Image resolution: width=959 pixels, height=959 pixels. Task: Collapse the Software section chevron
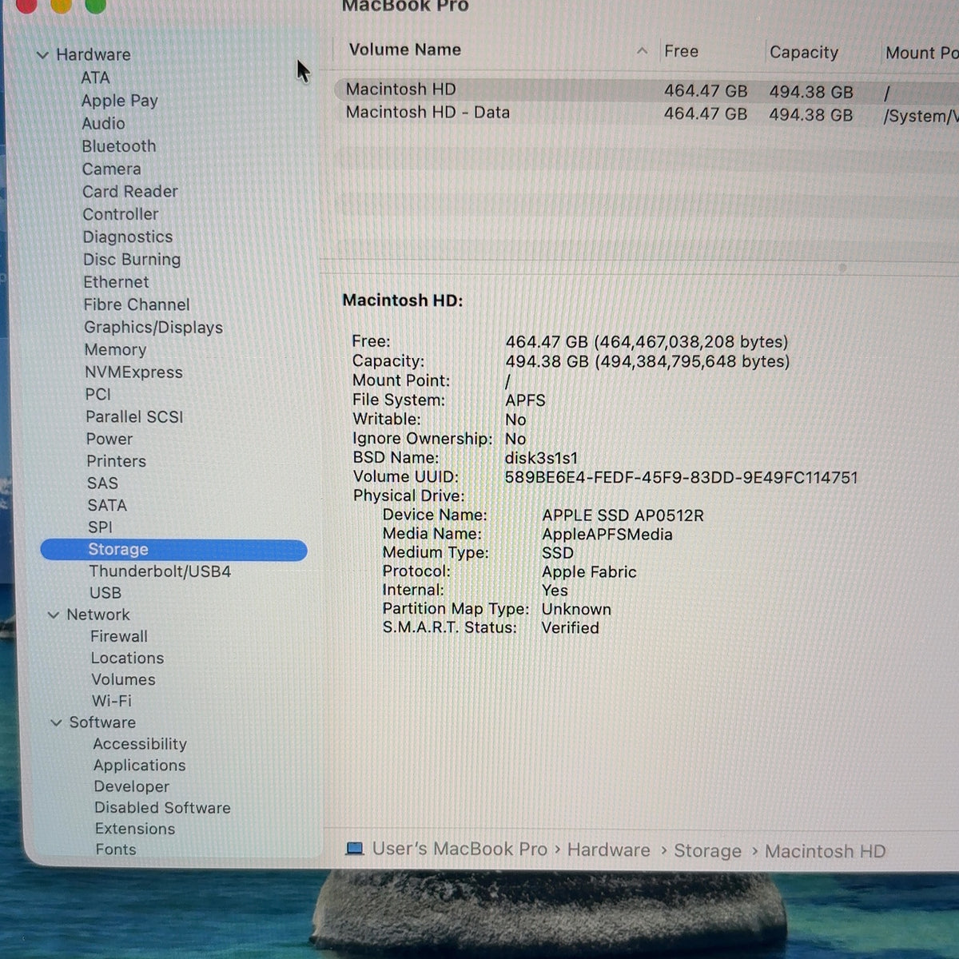tap(56, 722)
